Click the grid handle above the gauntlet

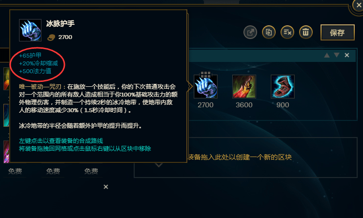[205, 75]
